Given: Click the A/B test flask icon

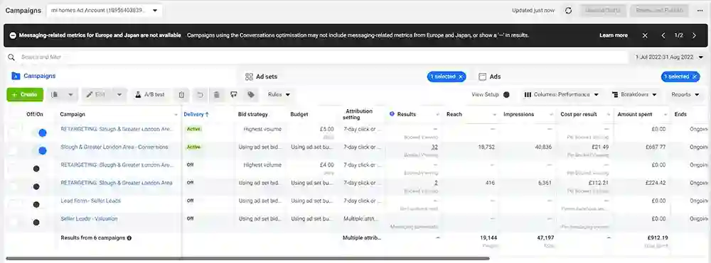Looking at the screenshot, I should [139, 94].
